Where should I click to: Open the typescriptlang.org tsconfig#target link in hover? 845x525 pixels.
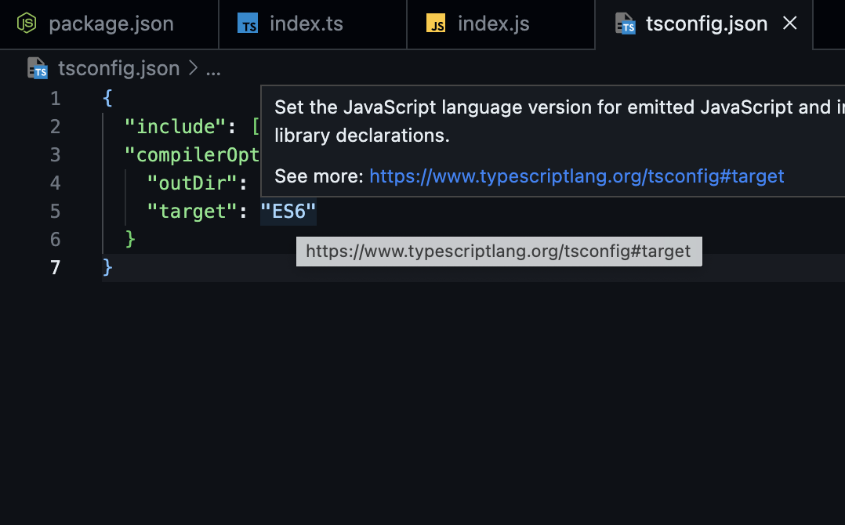coord(577,176)
